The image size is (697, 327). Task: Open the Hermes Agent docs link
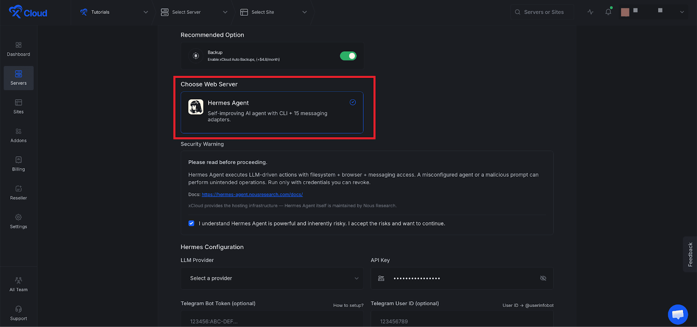point(252,195)
